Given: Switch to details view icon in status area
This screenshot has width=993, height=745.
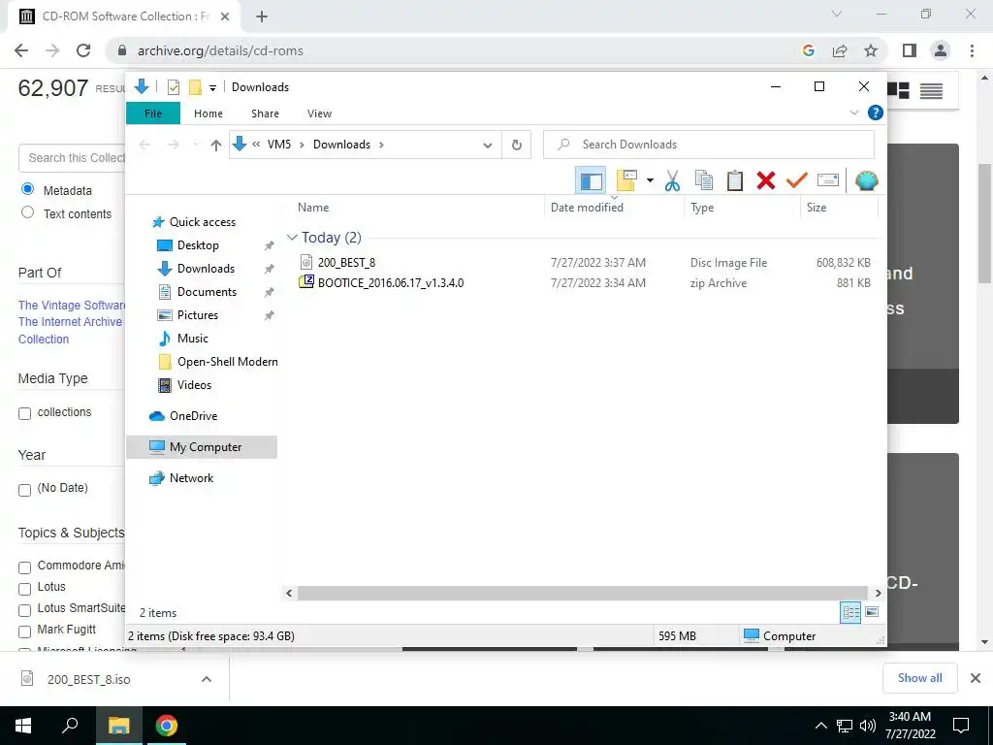Looking at the screenshot, I should coord(850,612).
